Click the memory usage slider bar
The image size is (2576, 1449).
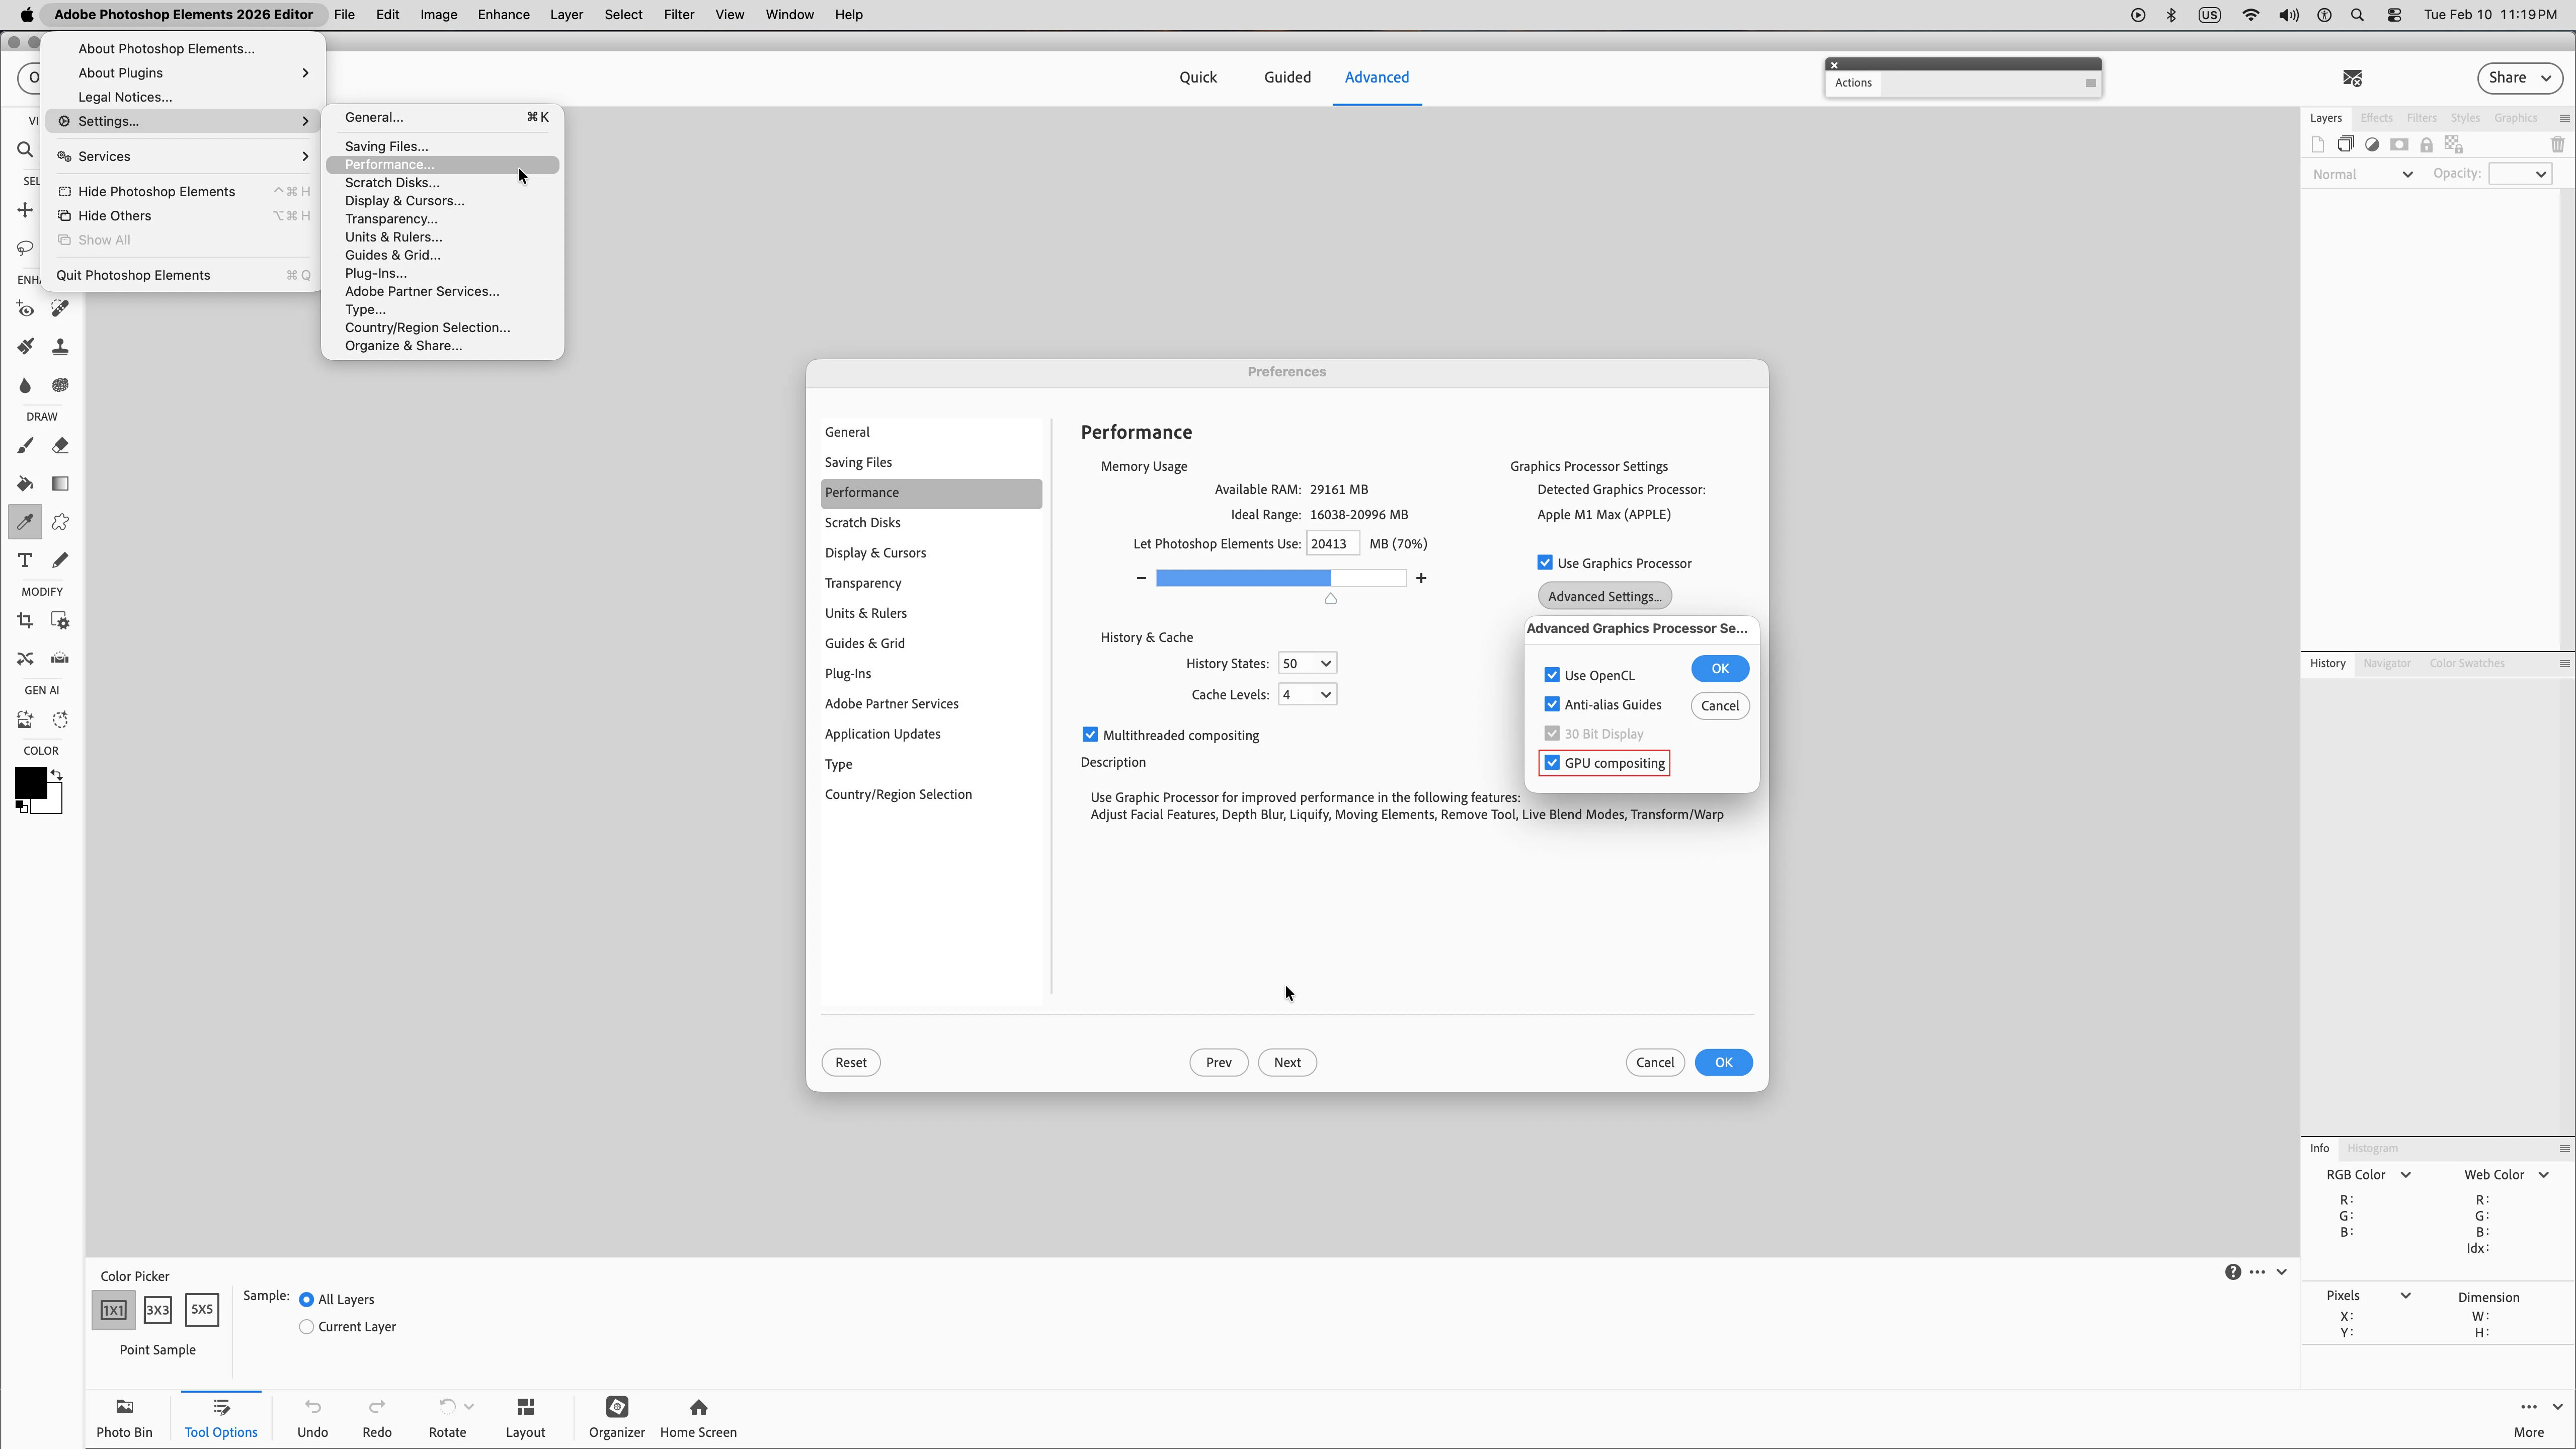point(1280,578)
